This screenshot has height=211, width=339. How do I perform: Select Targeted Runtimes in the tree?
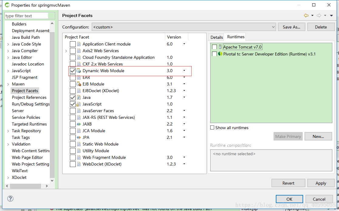click(29, 124)
